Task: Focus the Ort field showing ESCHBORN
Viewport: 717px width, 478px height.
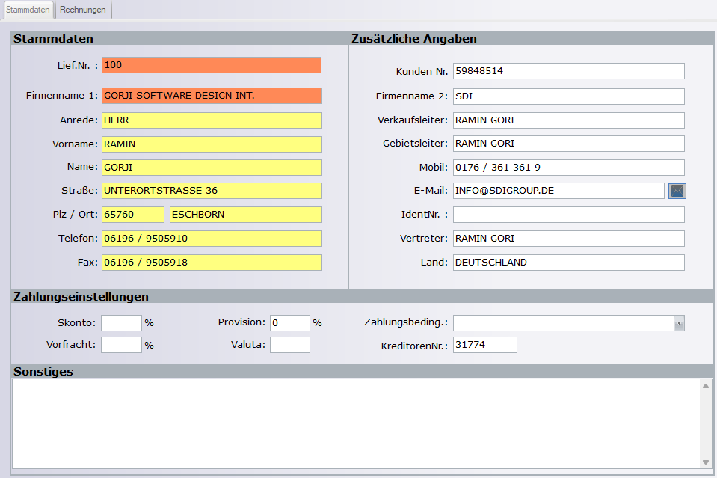Action: click(246, 215)
